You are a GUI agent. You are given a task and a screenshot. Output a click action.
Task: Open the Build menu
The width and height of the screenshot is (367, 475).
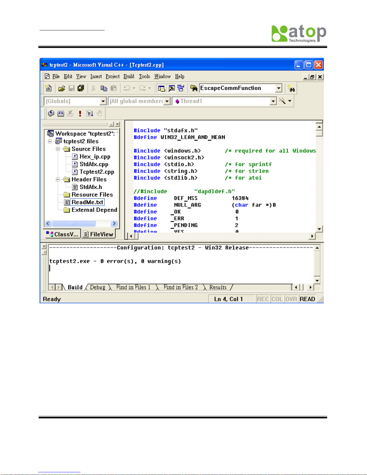point(129,77)
